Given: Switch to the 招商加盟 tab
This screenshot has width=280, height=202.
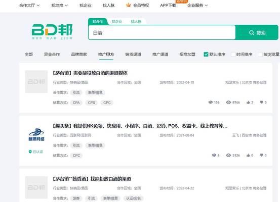Looking at the screenshot, I should click(x=187, y=55).
